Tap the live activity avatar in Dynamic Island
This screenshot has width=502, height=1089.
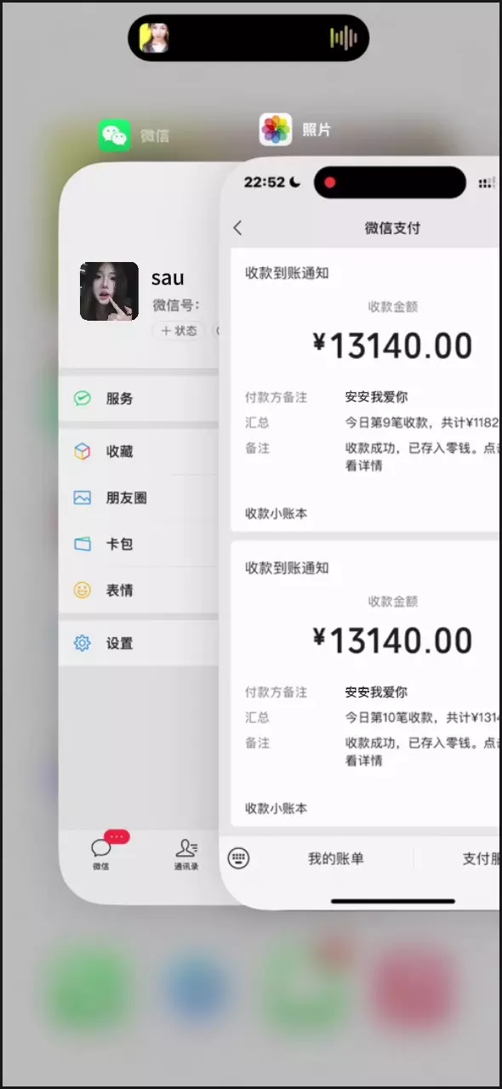point(154,37)
